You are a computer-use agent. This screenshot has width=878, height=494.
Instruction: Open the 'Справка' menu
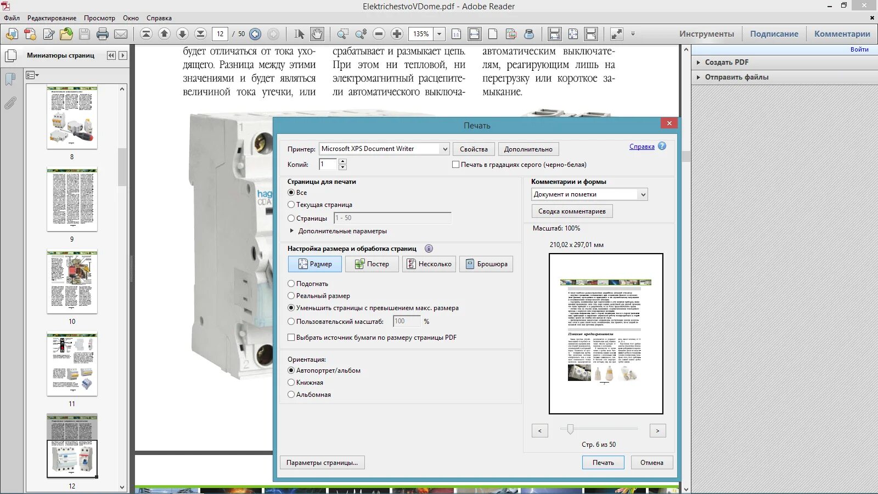[x=159, y=18]
